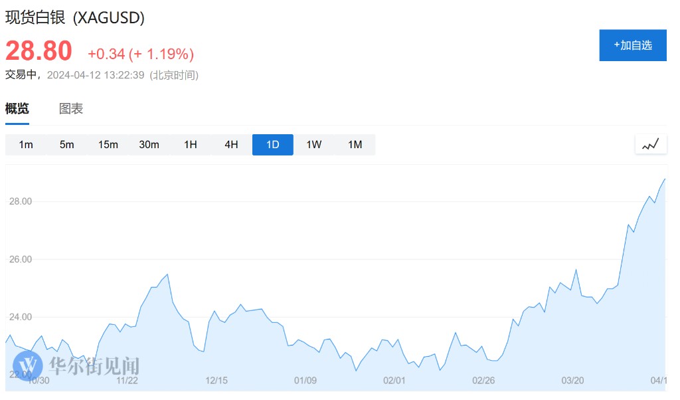
Task: Switch chart to 15m interval
Action: pos(108,145)
